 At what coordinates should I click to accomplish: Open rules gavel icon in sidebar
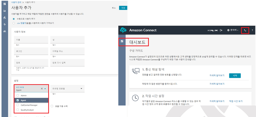click(x=5, y=18)
